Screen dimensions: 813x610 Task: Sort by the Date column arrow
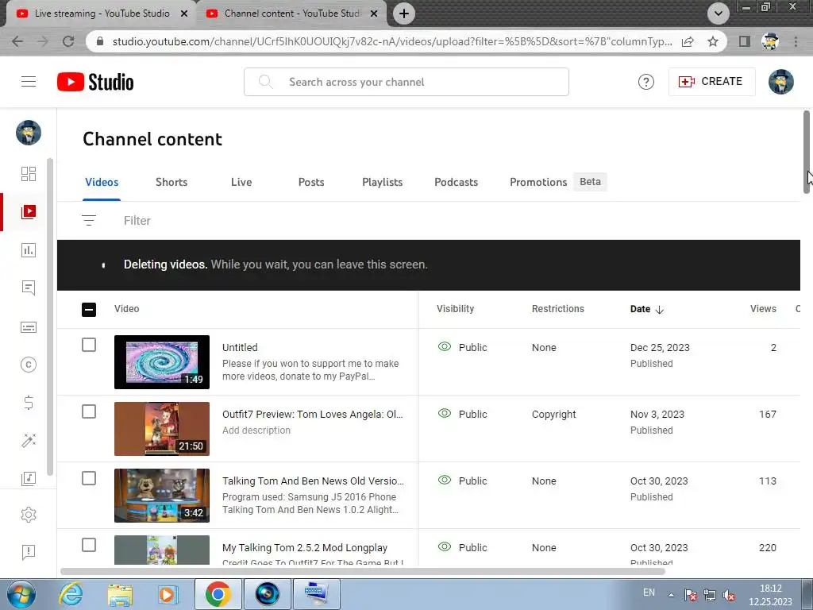coord(660,310)
